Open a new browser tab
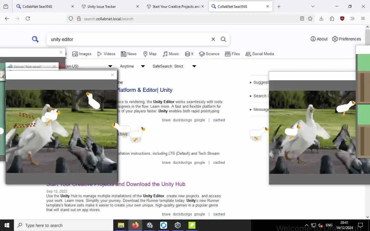Image resolution: width=370 pixels, height=231 pixels. pos(279,6)
